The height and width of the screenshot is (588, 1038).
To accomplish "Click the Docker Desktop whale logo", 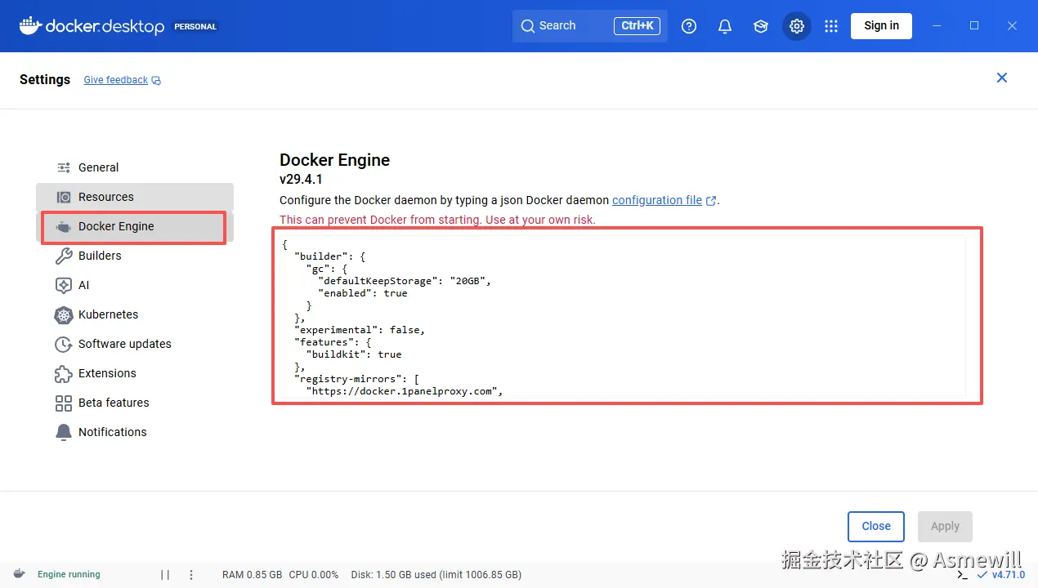I will coord(29,25).
